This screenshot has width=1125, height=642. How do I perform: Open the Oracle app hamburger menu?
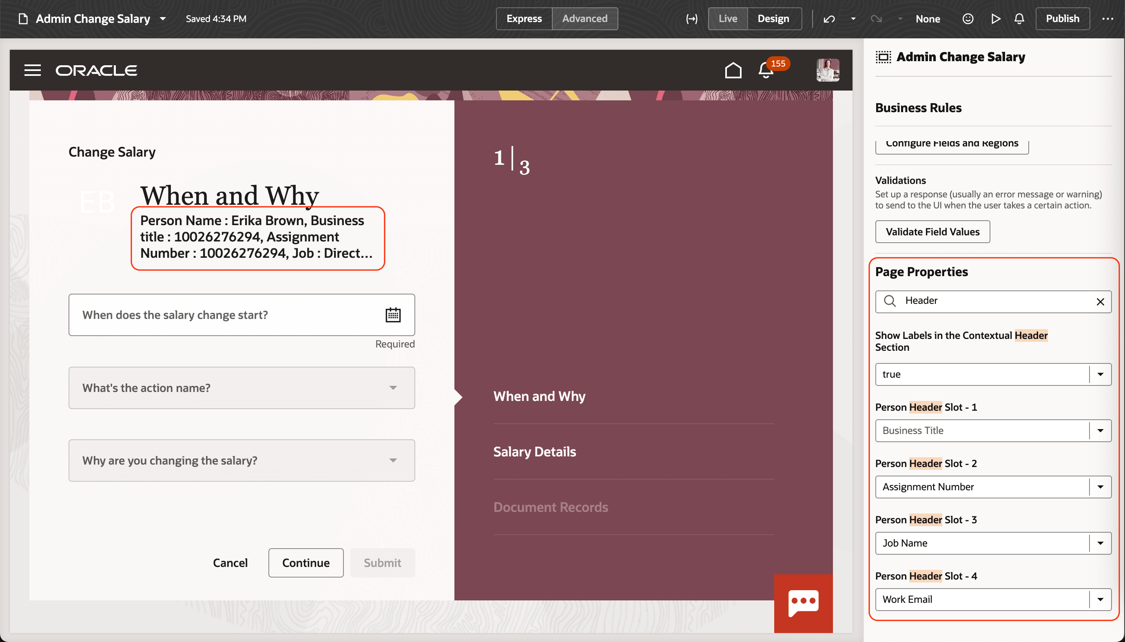click(x=33, y=70)
